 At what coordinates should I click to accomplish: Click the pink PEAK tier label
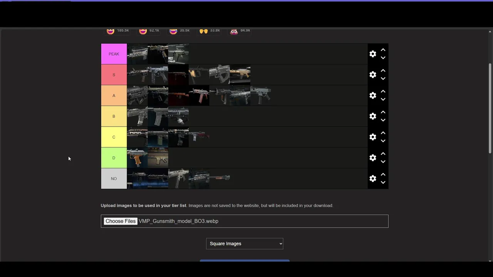(x=114, y=54)
